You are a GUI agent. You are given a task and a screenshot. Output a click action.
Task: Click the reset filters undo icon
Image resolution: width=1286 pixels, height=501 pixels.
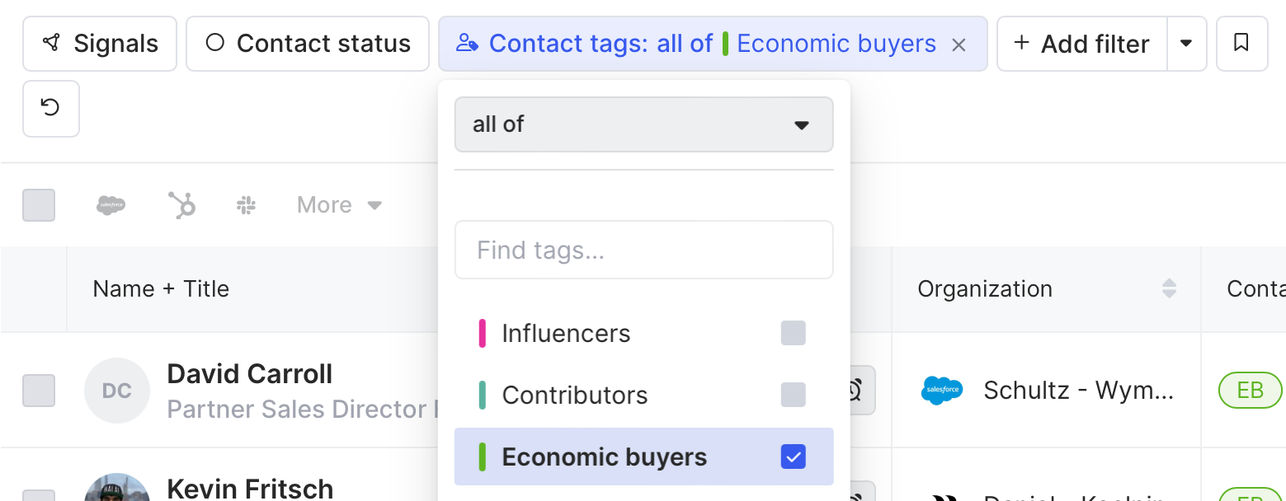pyautogui.click(x=51, y=108)
